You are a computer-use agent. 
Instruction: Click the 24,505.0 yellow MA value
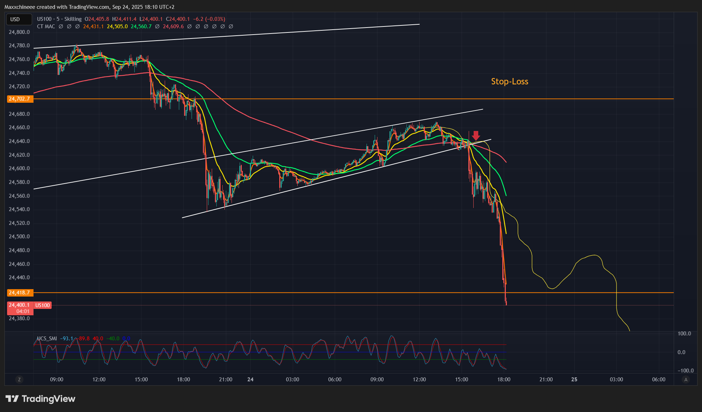coord(117,26)
